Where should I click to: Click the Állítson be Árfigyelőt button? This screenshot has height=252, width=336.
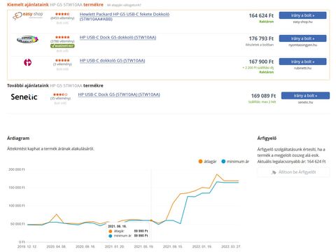[293, 172]
